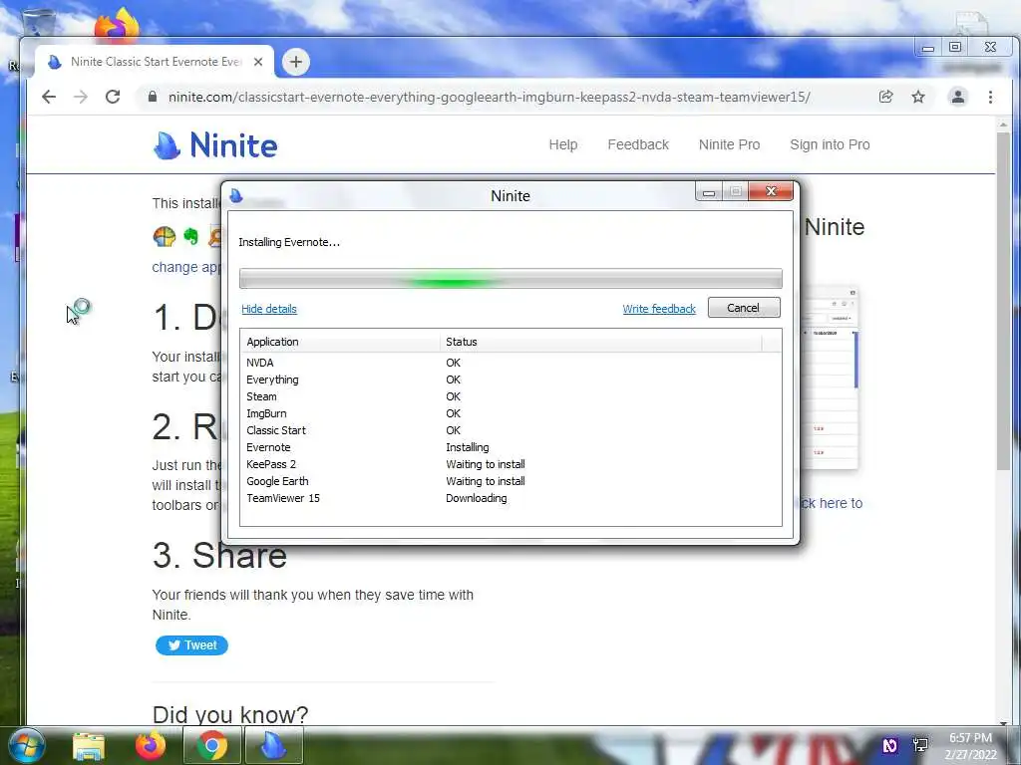Open Firefox from the taskbar
Image resolution: width=1021 pixels, height=765 pixels.
tap(151, 745)
